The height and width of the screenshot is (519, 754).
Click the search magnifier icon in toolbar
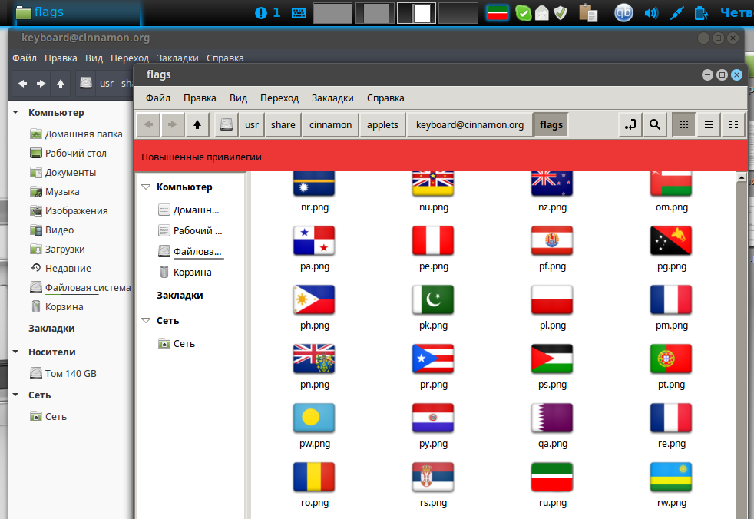654,124
